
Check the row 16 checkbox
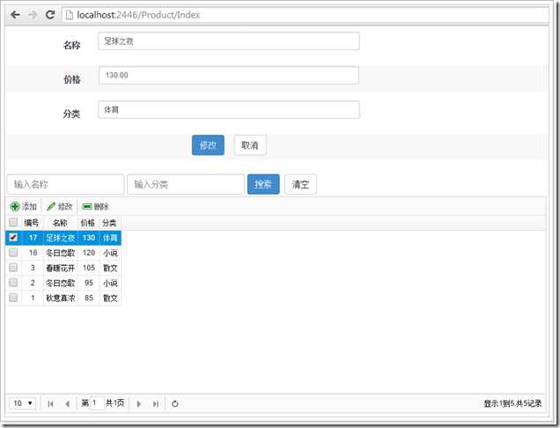point(13,252)
